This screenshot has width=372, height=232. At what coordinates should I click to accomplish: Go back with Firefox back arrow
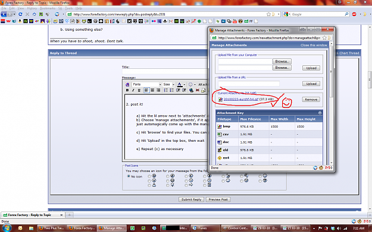[4, 14]
